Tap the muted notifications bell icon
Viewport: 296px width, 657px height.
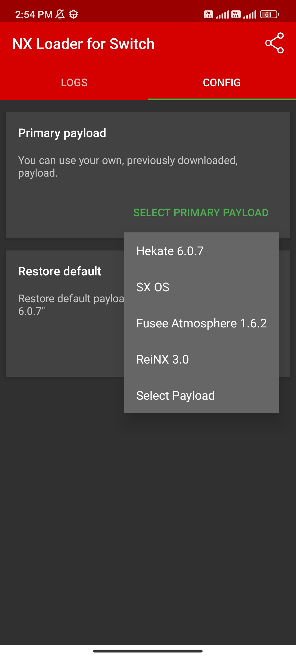pyautogui.click(x=60, y=14)
